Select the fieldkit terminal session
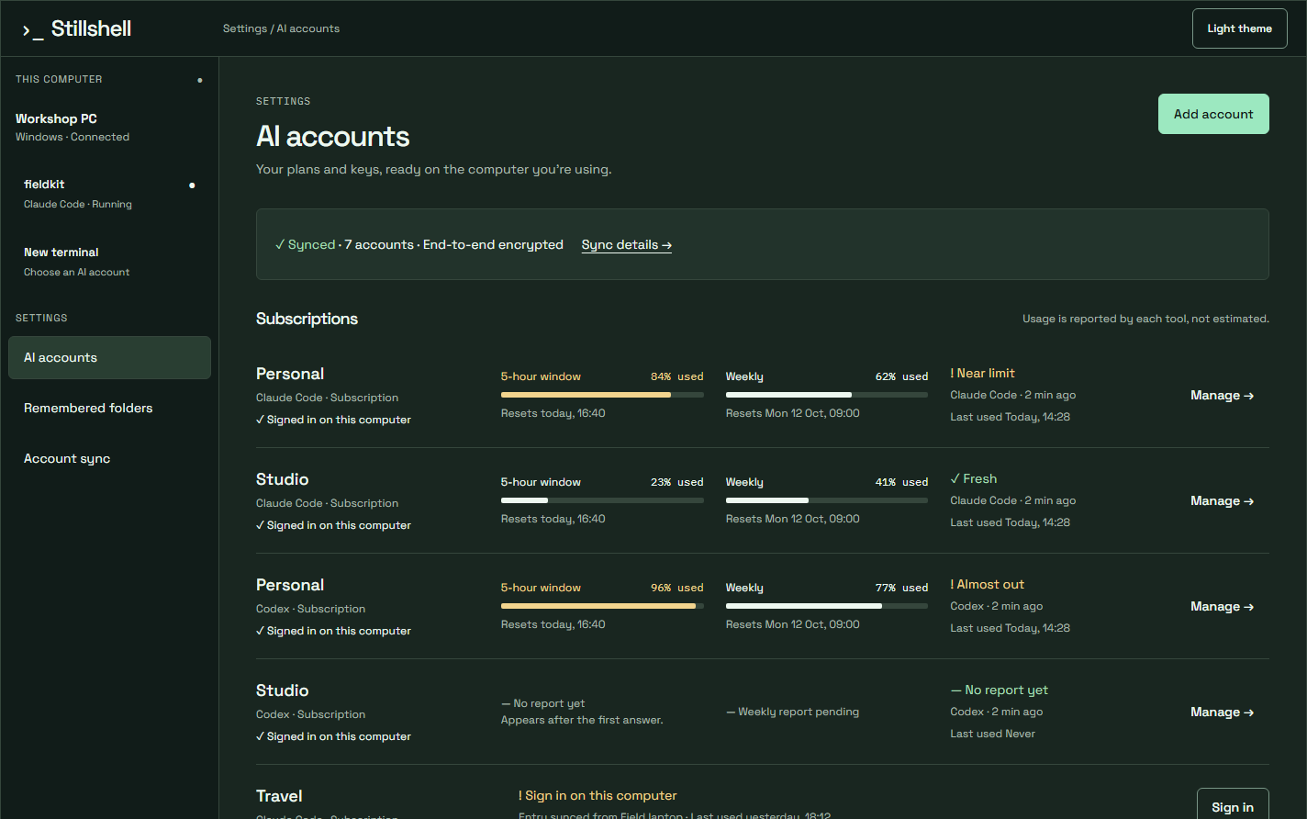 pos(109,194)
